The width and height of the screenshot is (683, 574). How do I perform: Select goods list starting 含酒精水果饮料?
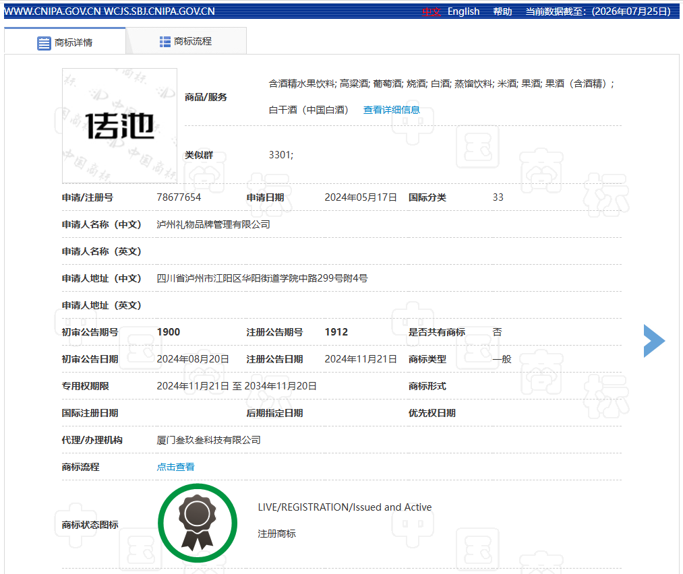click(441, 84)
